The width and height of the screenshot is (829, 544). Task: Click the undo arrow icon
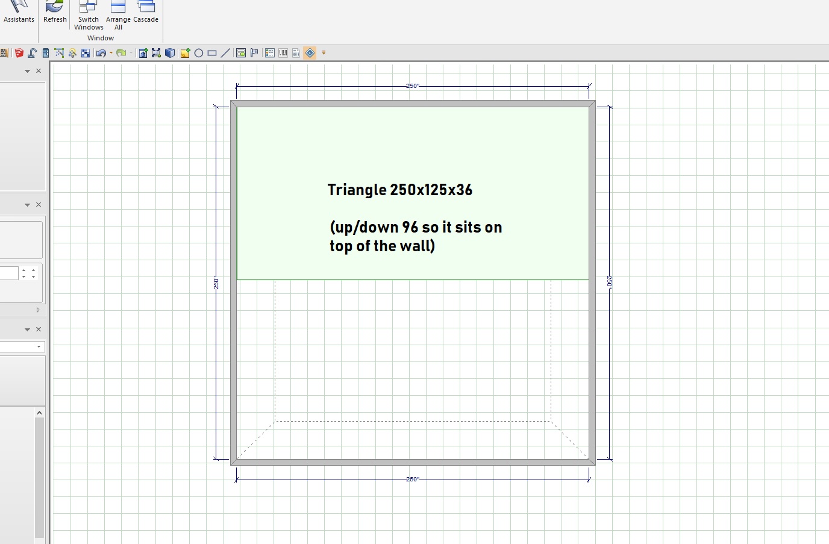point(101,53)
